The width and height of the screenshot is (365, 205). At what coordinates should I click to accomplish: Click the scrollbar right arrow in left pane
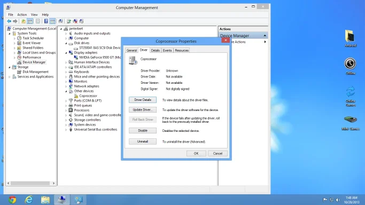click(x=53, y=183)
